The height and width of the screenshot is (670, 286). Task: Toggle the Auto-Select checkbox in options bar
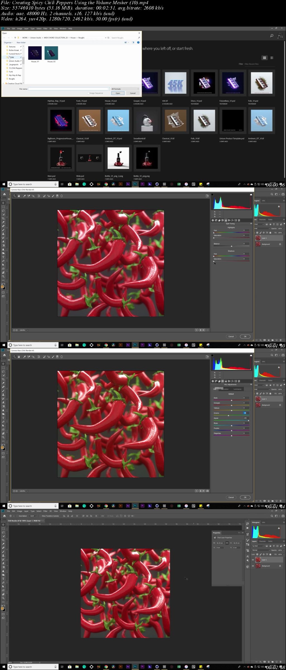[17, 516]
